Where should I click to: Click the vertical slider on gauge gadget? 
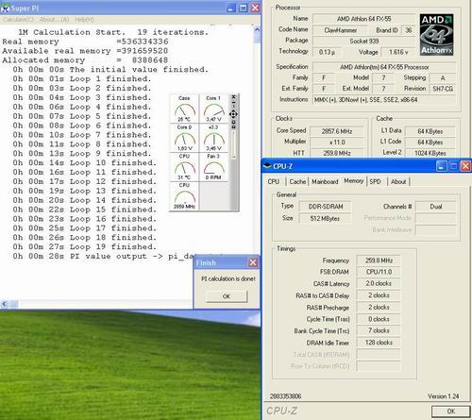click(x=233, y=144)
